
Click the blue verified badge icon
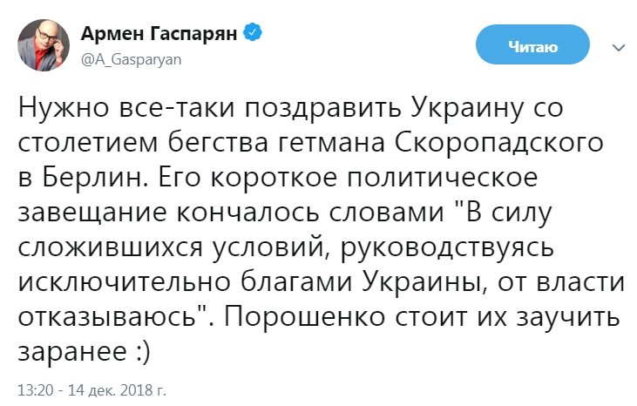[254, 33]
